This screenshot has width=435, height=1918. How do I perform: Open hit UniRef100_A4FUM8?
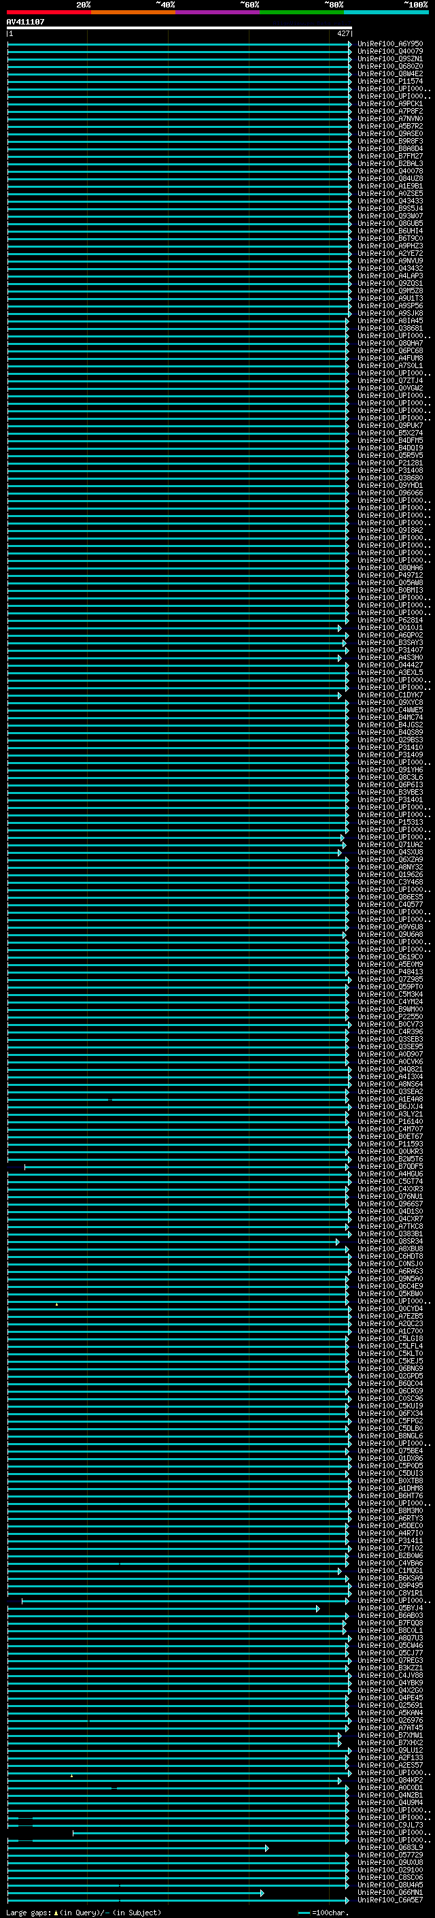389,358
